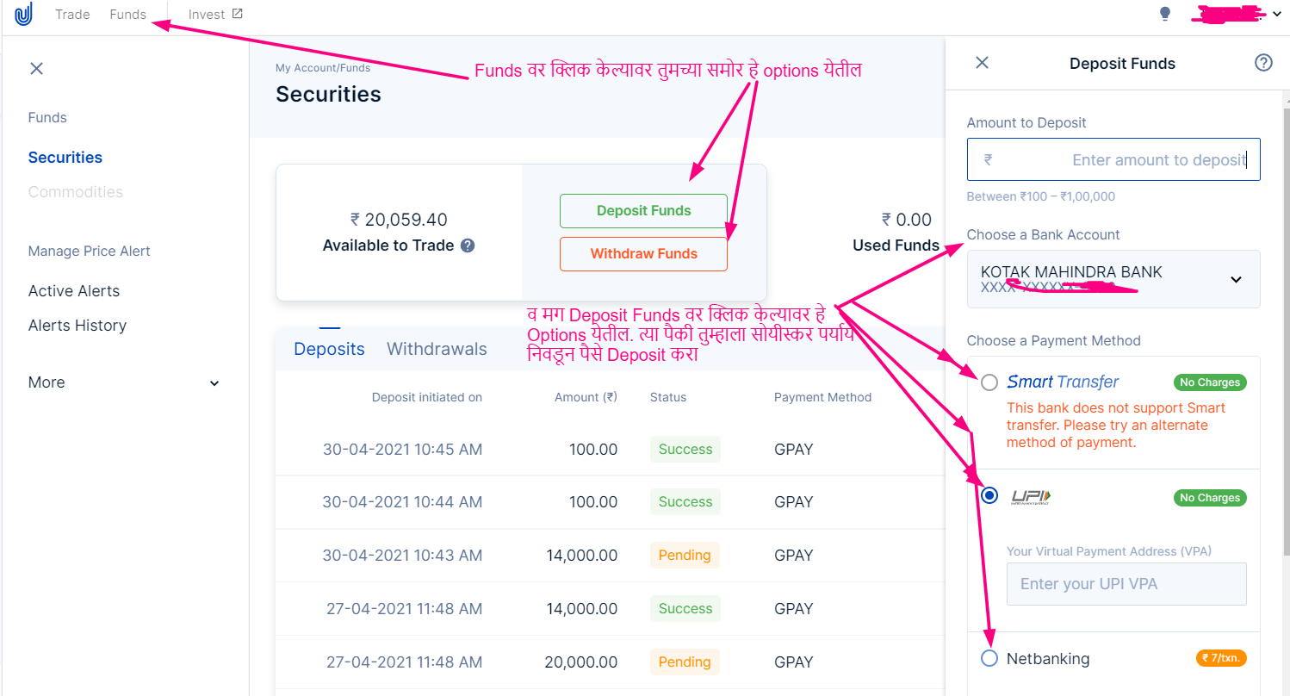Open the Funds menu
Image resolution: width=1290 pixels, height=696 pixels.
tap(128, 14)
